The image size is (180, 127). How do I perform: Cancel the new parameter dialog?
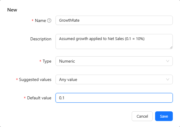142,116
